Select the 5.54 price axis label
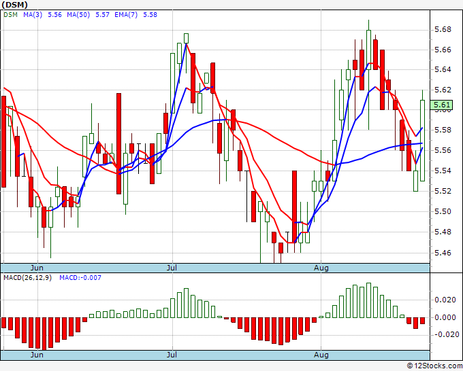 (443, 171)
